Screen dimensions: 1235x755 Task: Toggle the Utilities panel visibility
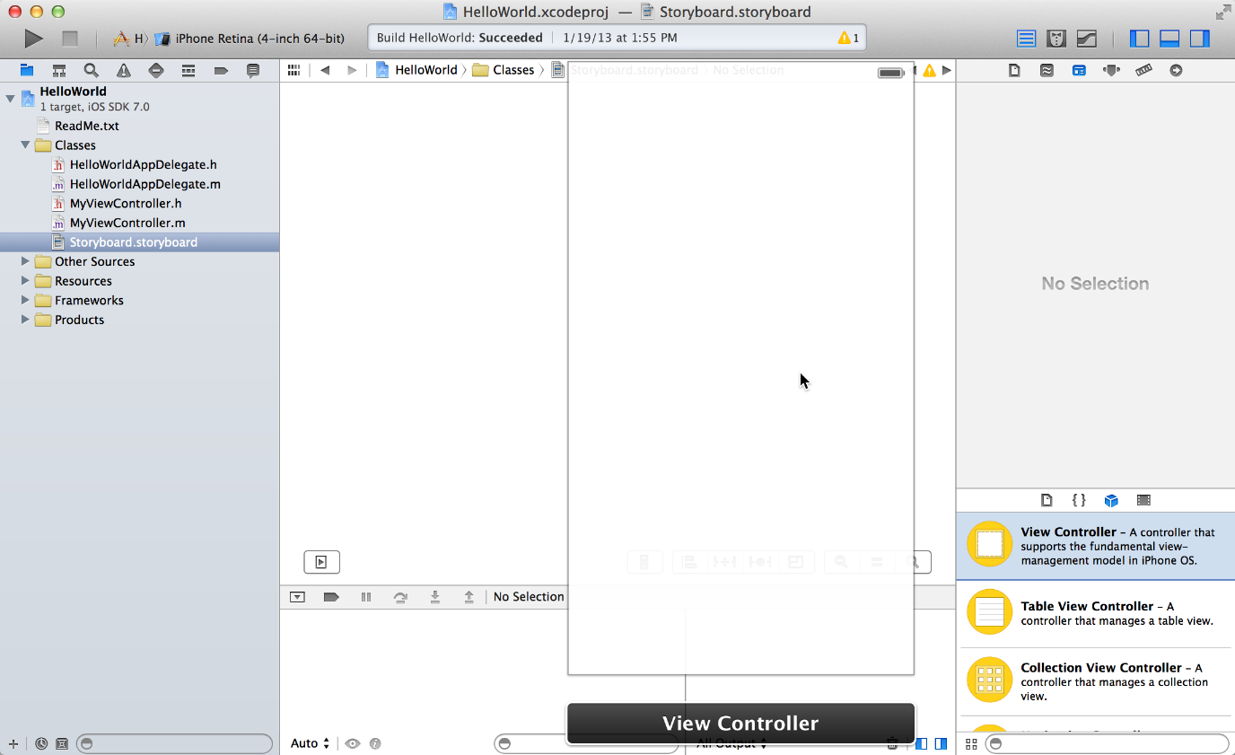(1200, 39)
